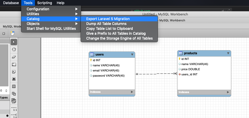This screenshot has width=249, height=118.
Task: Select the 1:1 non-identifying relationship tool
Action: 14,109
